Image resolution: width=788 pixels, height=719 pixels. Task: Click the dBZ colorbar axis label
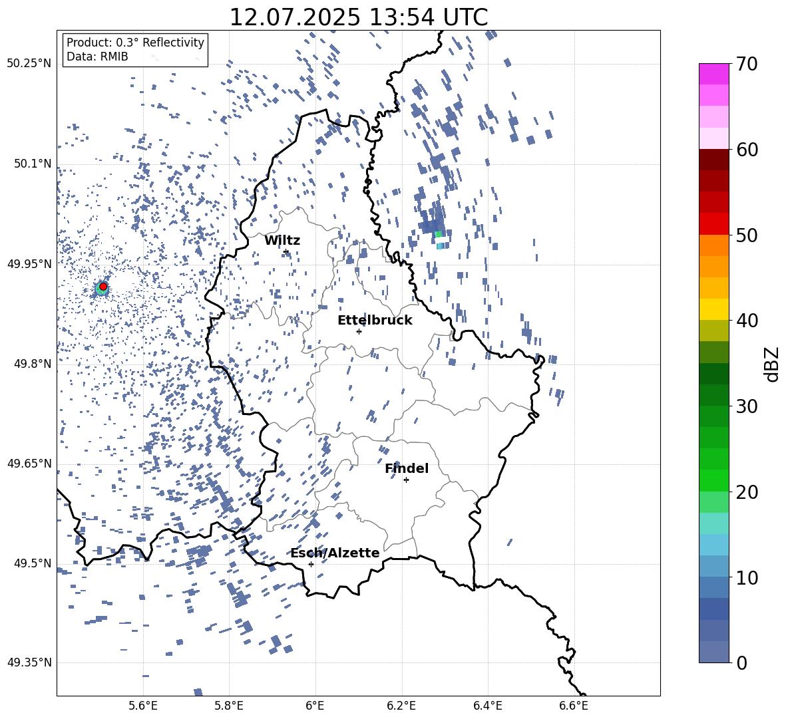tap(773, 364)
